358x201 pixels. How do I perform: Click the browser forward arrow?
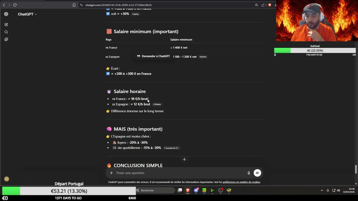pos(9,5)
